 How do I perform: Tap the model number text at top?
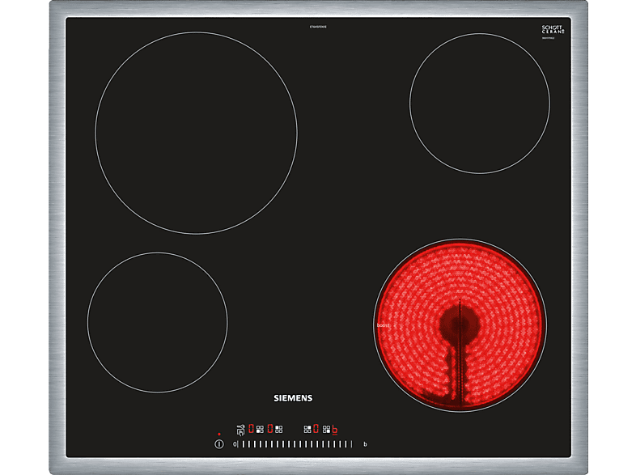click(x=318, y=27)
